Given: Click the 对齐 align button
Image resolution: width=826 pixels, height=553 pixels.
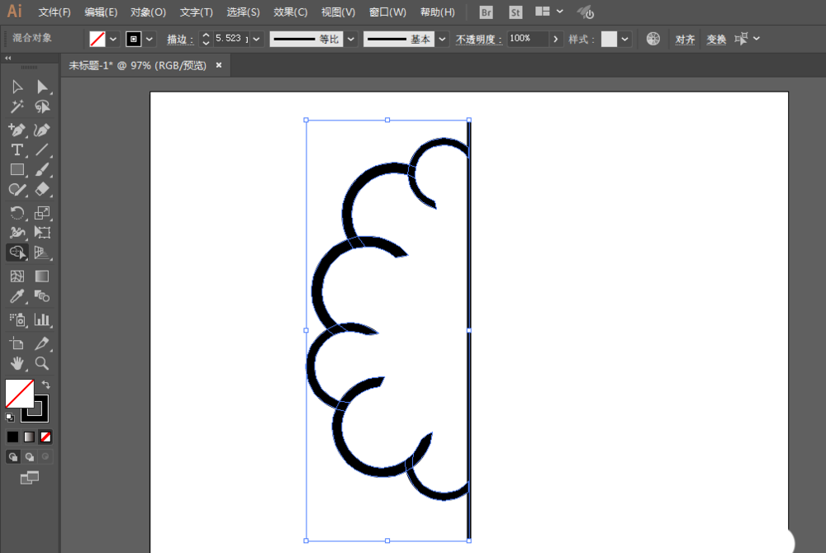Looking at the screenshot, I should click(685, 39).
